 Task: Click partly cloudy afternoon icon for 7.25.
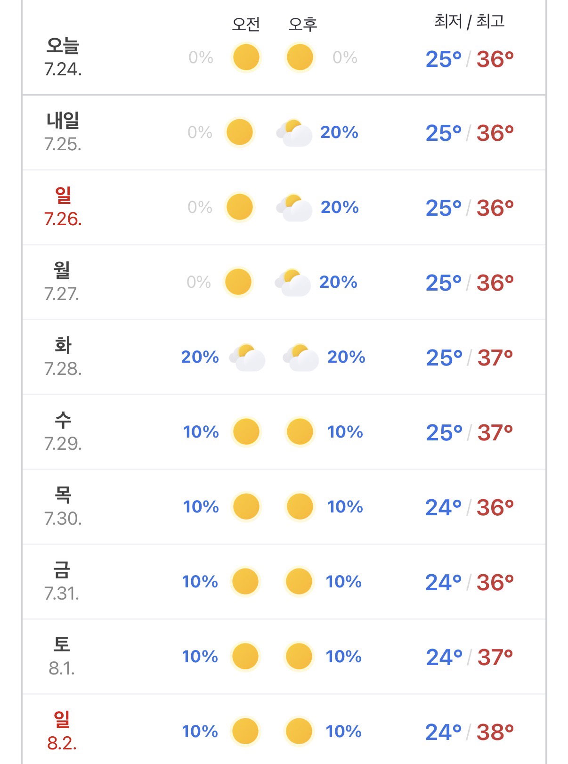click(x=294, y=133)
